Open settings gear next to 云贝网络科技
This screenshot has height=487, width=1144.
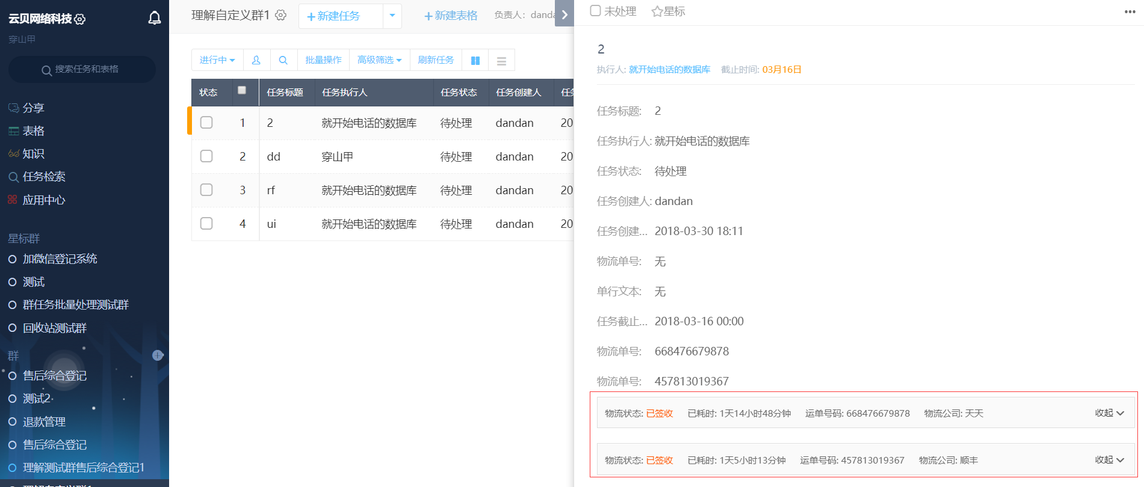pos(80,19)
